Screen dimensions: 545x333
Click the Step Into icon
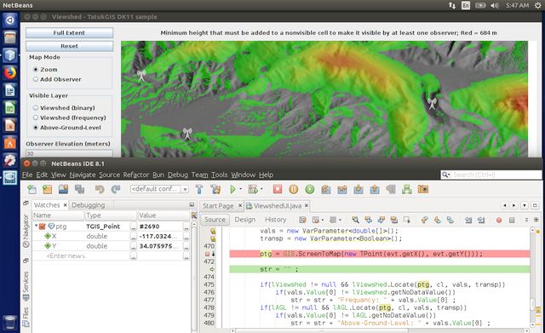pos(359,189)
